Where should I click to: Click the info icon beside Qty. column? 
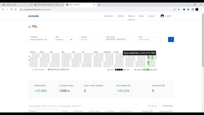pos(62,111)
